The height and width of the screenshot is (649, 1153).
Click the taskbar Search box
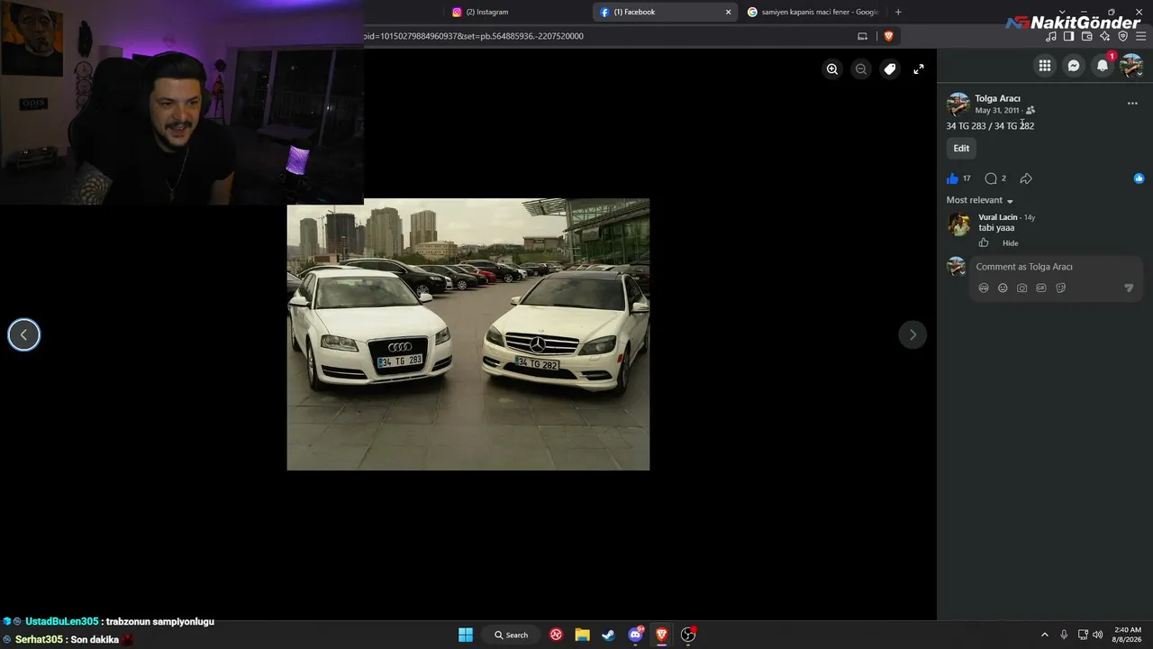[x=511, y=635]
